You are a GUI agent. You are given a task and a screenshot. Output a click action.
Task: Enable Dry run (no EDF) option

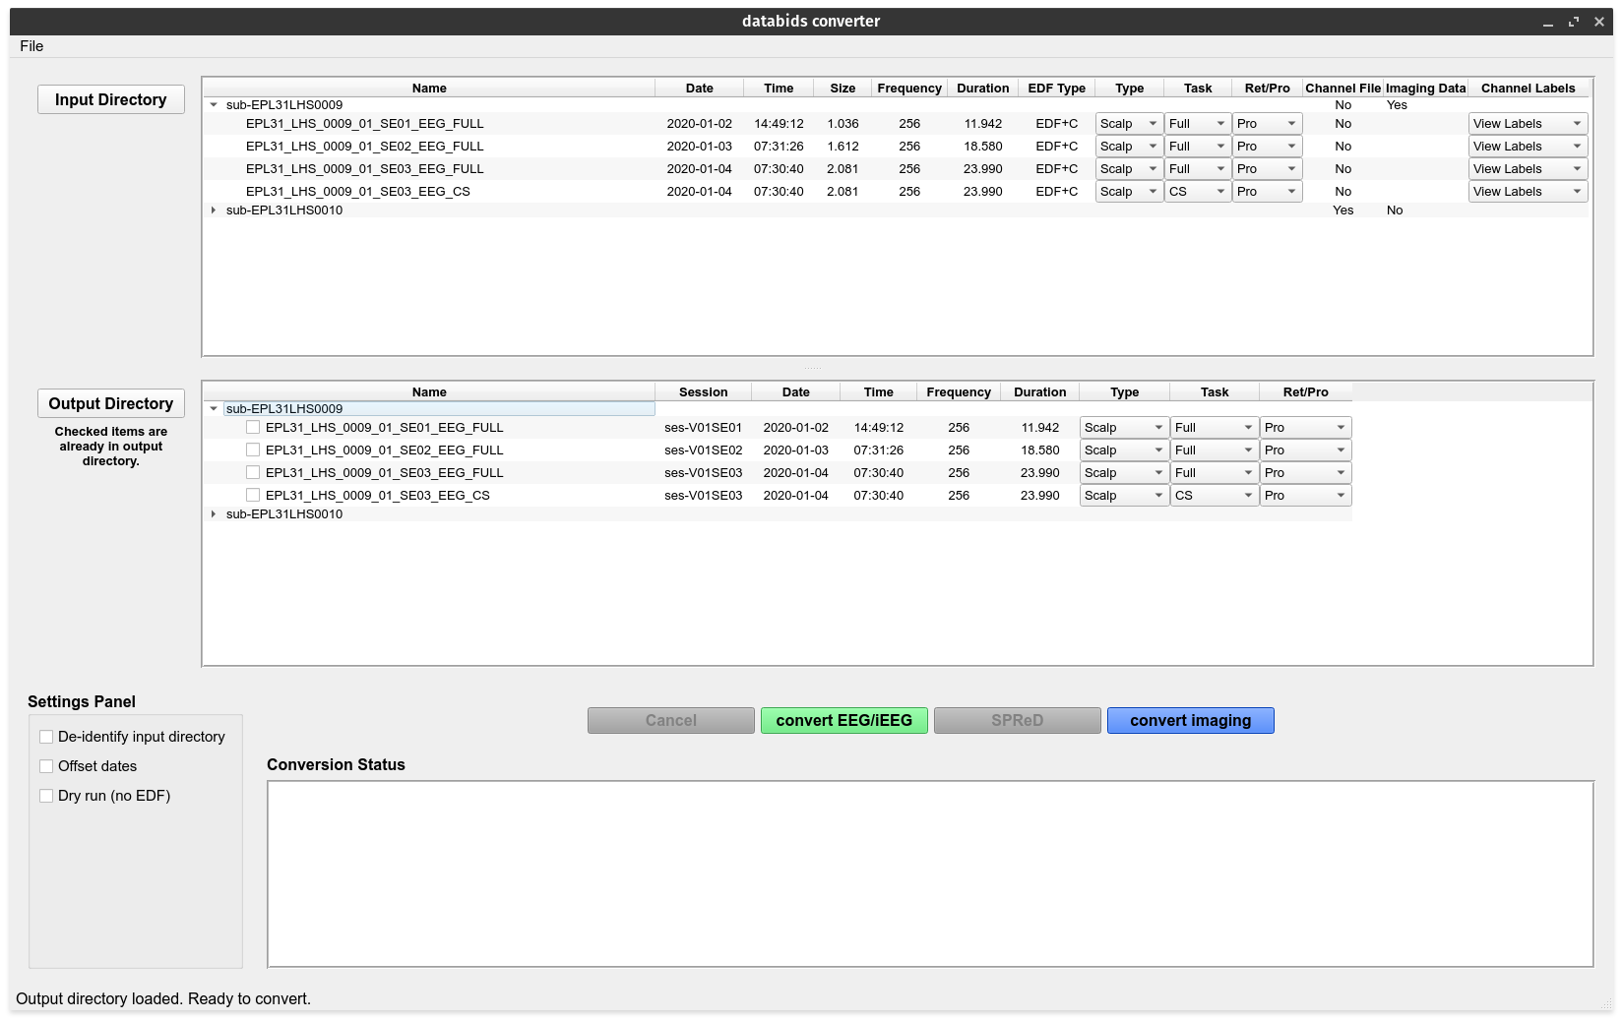point(46,796)
